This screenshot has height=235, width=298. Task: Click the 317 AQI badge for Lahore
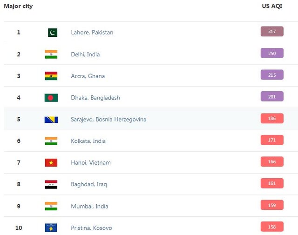pos(272,32)
